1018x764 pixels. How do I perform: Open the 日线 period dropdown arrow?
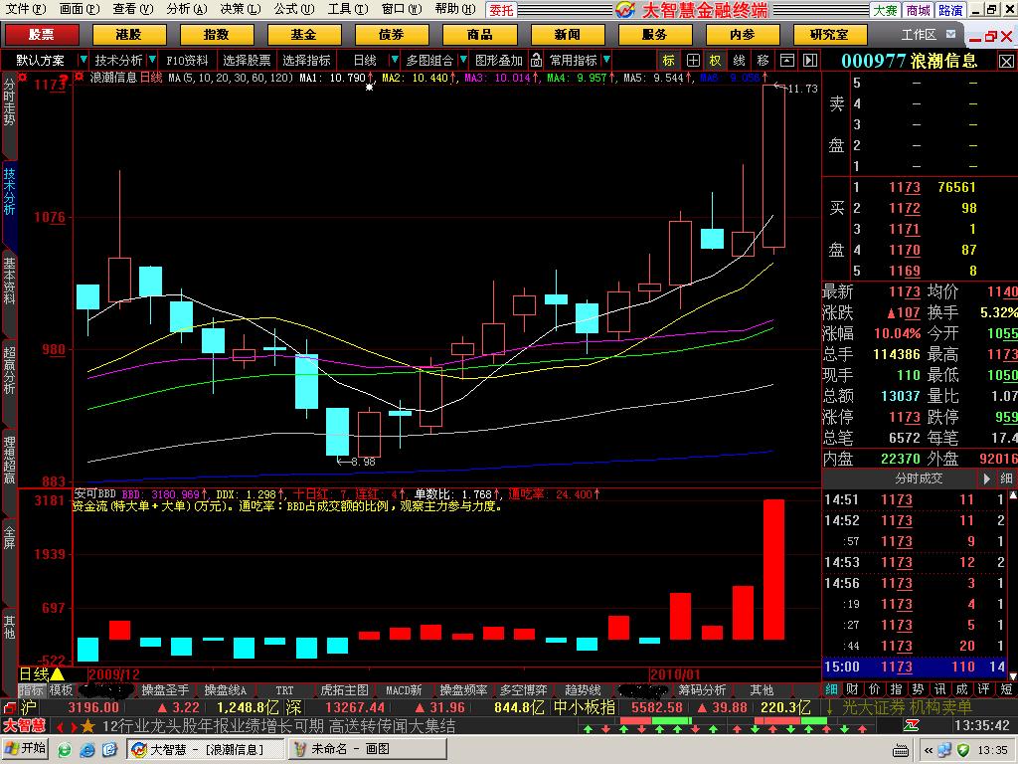coord(394,60)
